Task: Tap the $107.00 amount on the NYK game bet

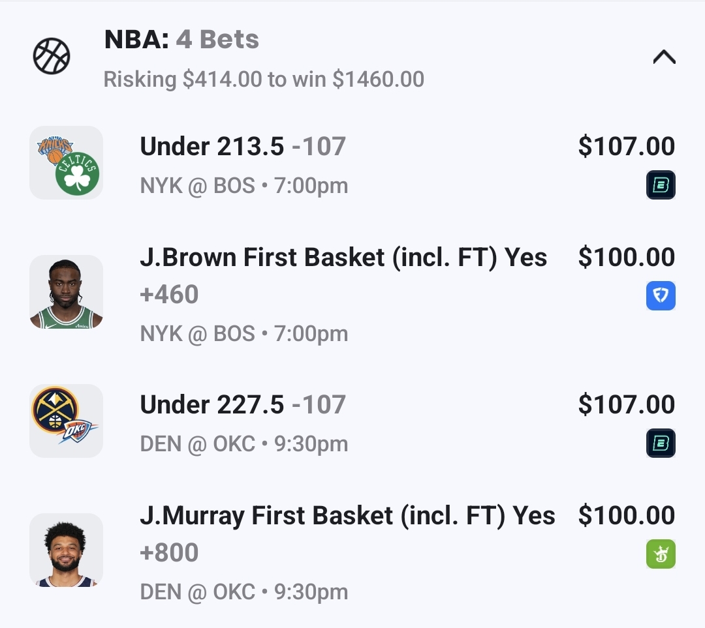Action: pos(626,147)
